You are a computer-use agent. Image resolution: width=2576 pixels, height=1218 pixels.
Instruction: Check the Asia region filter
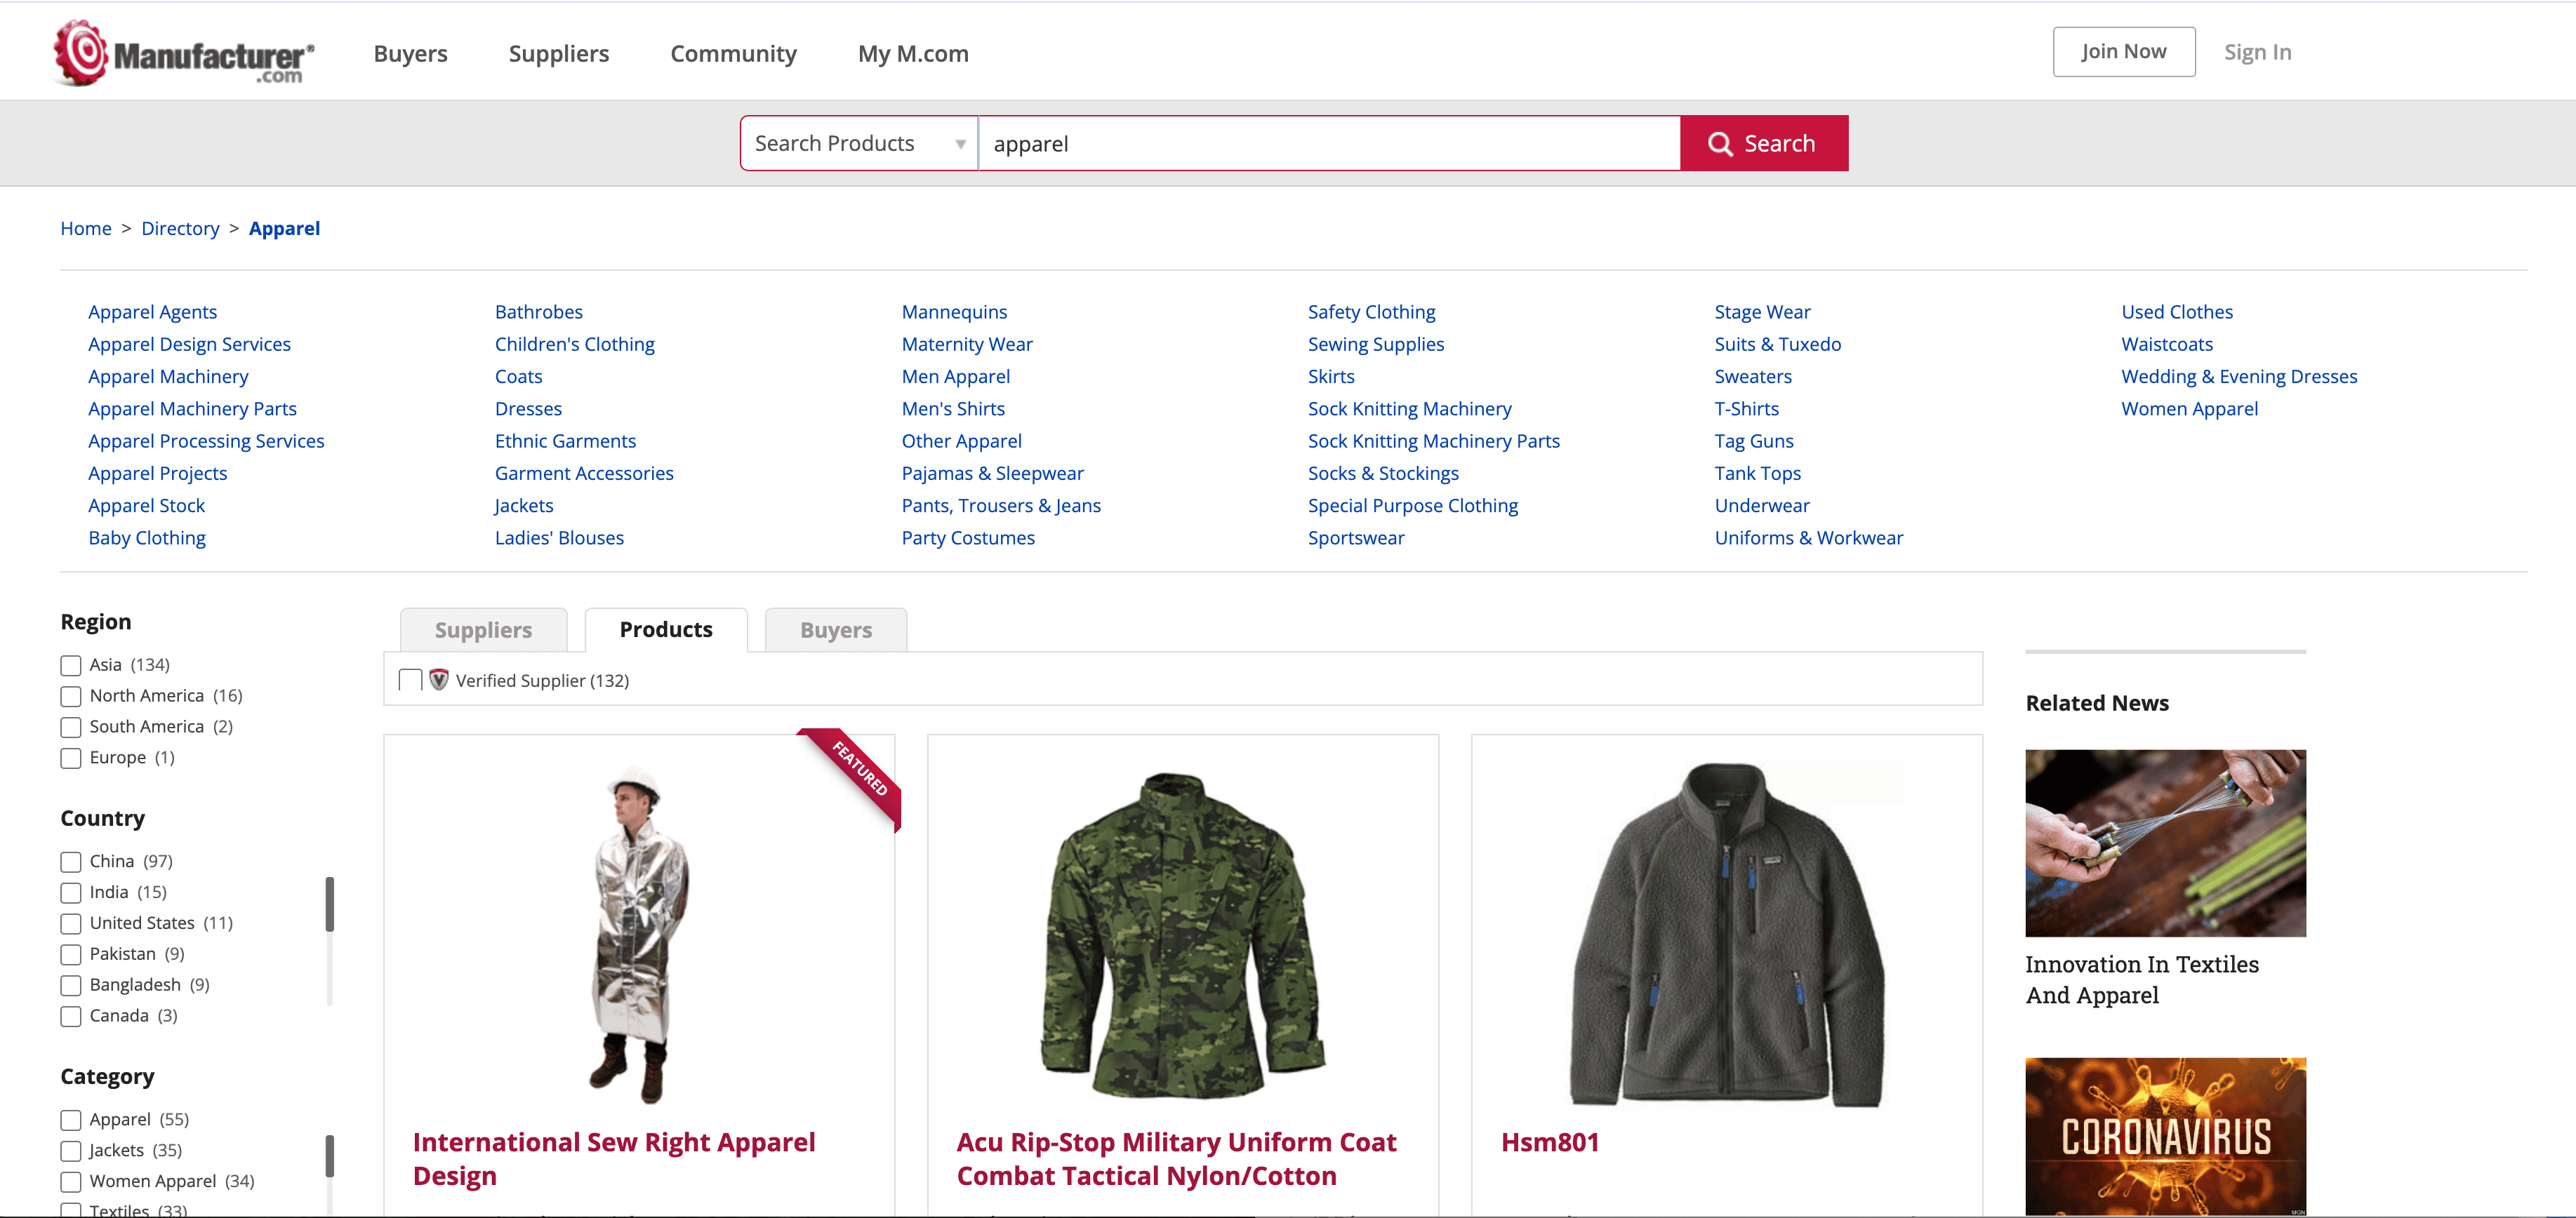pos(71,665)
